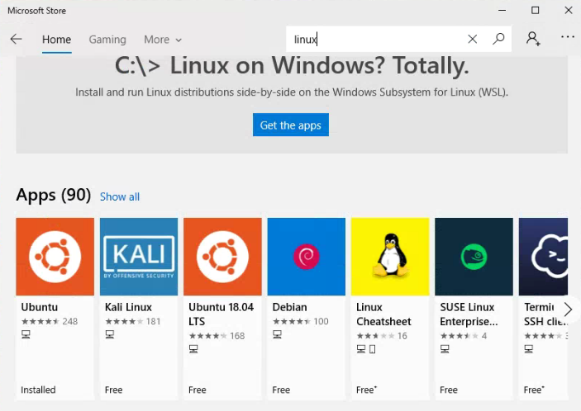
Task: Open the user account sign-in icon
Action: coord(533,39)
